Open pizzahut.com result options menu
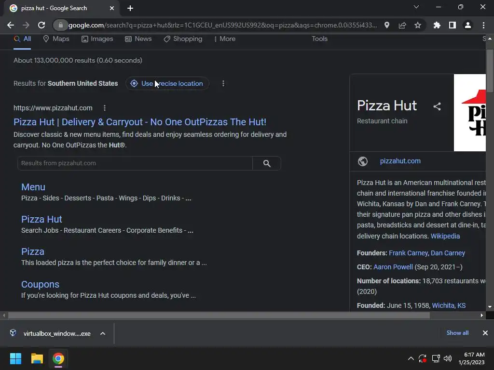 (105, 108)
